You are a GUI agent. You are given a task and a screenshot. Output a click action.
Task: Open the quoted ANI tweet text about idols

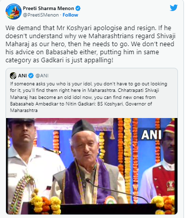point(88,97)
